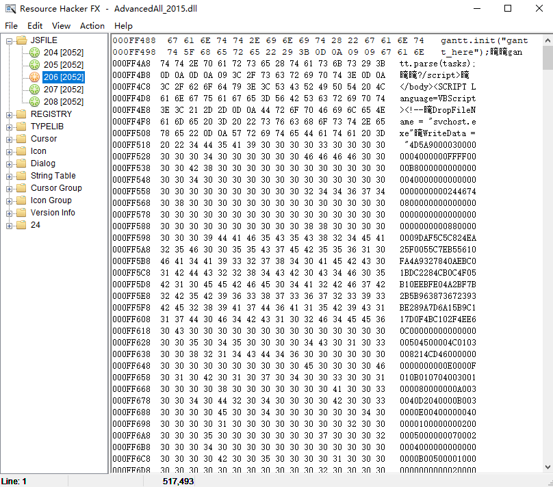This screenshot has width=553, height=487.
Task: Click the JSFILE folder icon
Action: pos(22,40)
